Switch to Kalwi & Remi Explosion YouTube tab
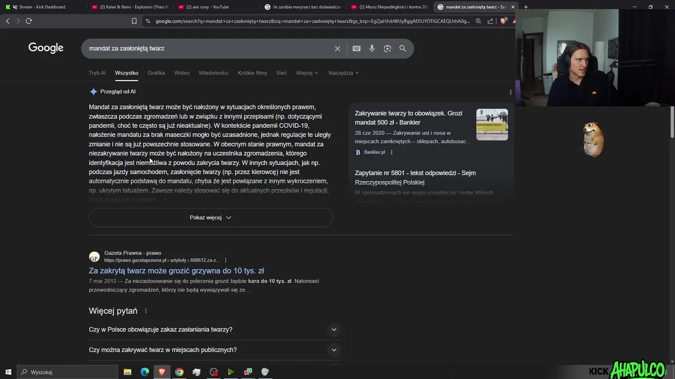The width and height of the screenshot is (675, 379). pos(130,7)
